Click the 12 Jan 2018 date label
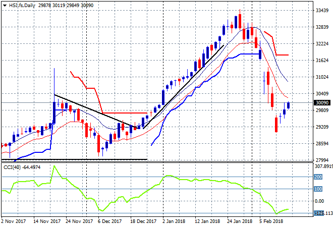333x227 pixels. coord(207,221)
